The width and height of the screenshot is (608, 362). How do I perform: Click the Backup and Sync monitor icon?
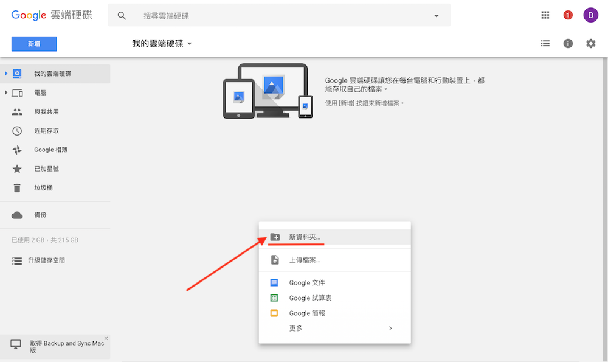coord(16,344)
